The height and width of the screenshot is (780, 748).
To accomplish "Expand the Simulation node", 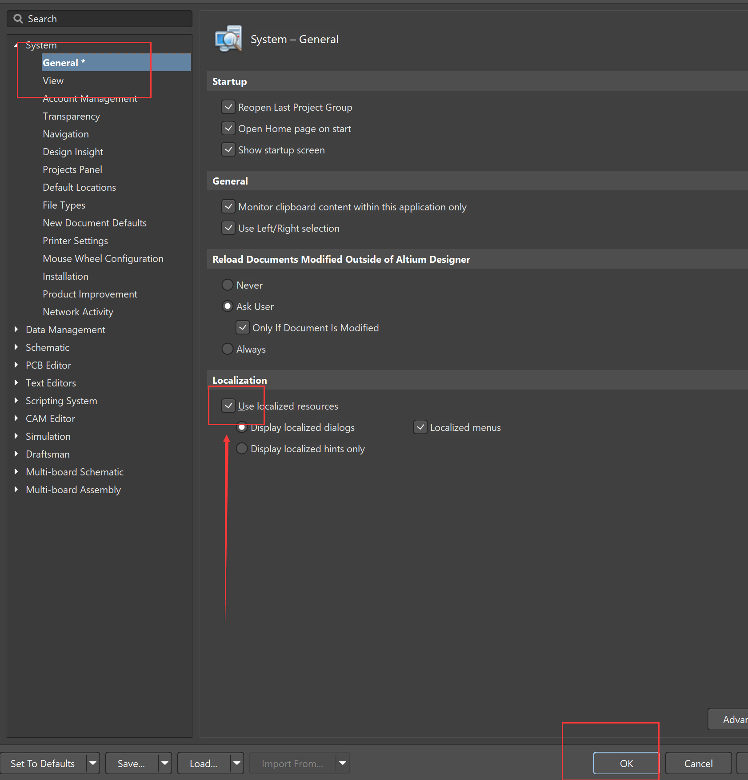I will point(16,436).
